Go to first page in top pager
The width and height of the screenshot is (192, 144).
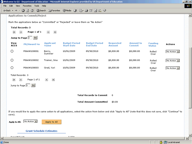(14, 32)
